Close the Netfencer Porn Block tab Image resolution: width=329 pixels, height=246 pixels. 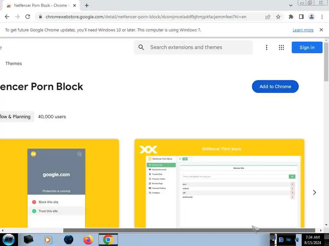[x=75, y=5]
